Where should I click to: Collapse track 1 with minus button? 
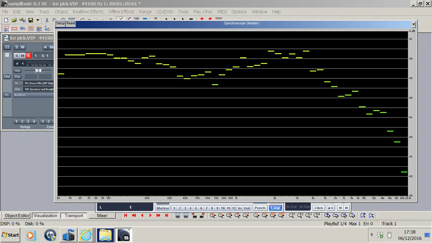[7, 55]
